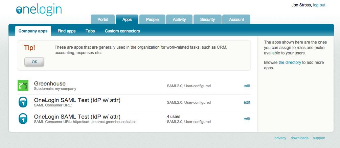Open the support footer link

[319, 138]
